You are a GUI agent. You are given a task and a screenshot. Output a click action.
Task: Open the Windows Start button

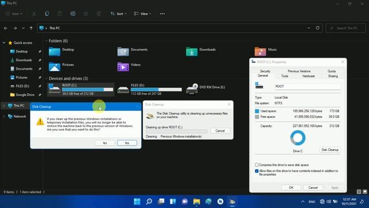137,202
